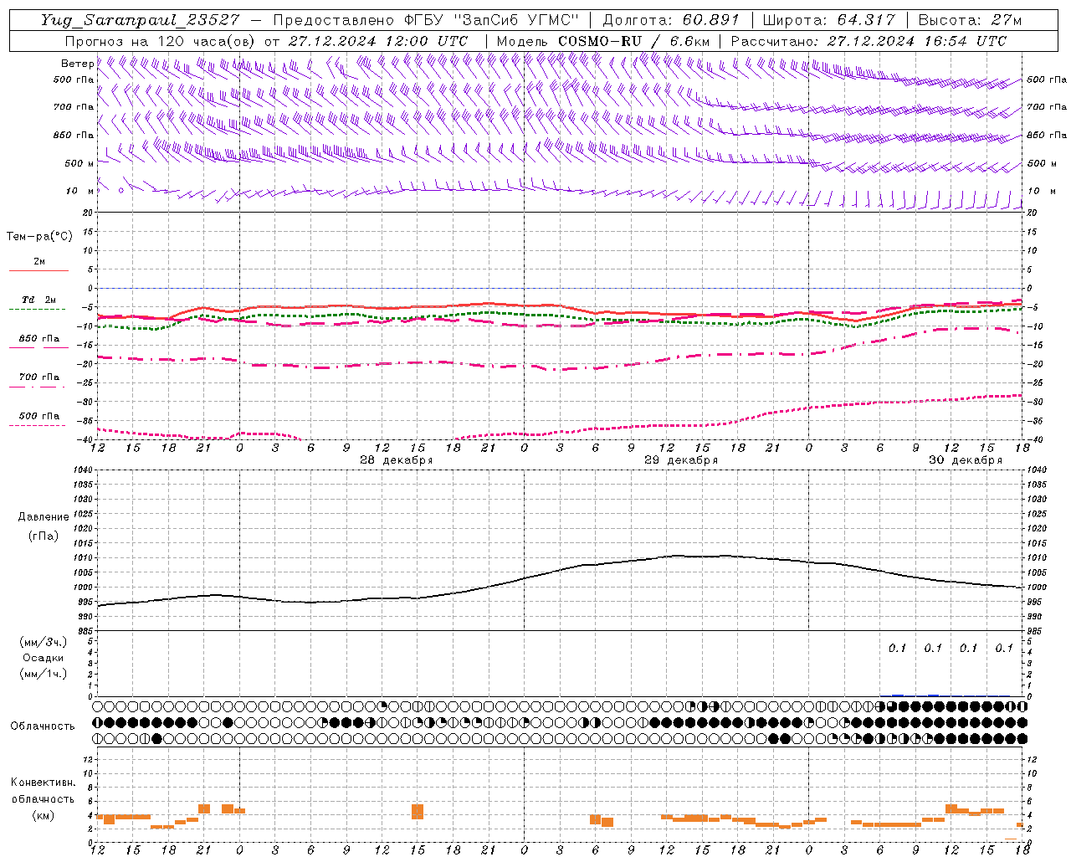Image resolution: width=1071 pixels, height=857 pixels.
Task: Click the forecast start time '27.12.2024 12:00 UTC'
Action: [x=378, y=41]
